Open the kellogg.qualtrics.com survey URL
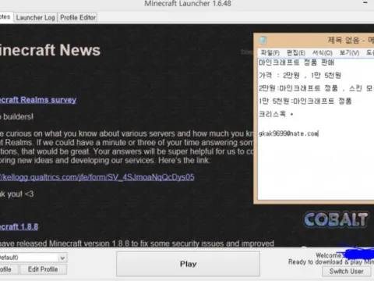The width and height of the screenshot is (374, 281). pos(97,177)
